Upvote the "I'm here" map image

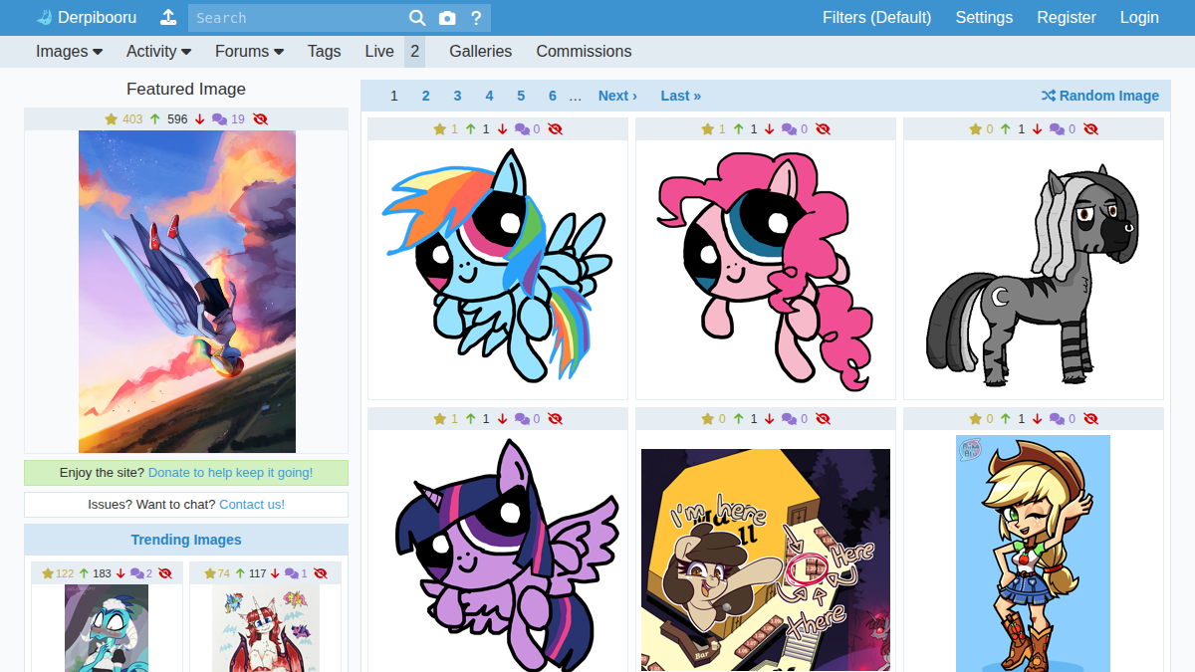click(x=739, y=419)
